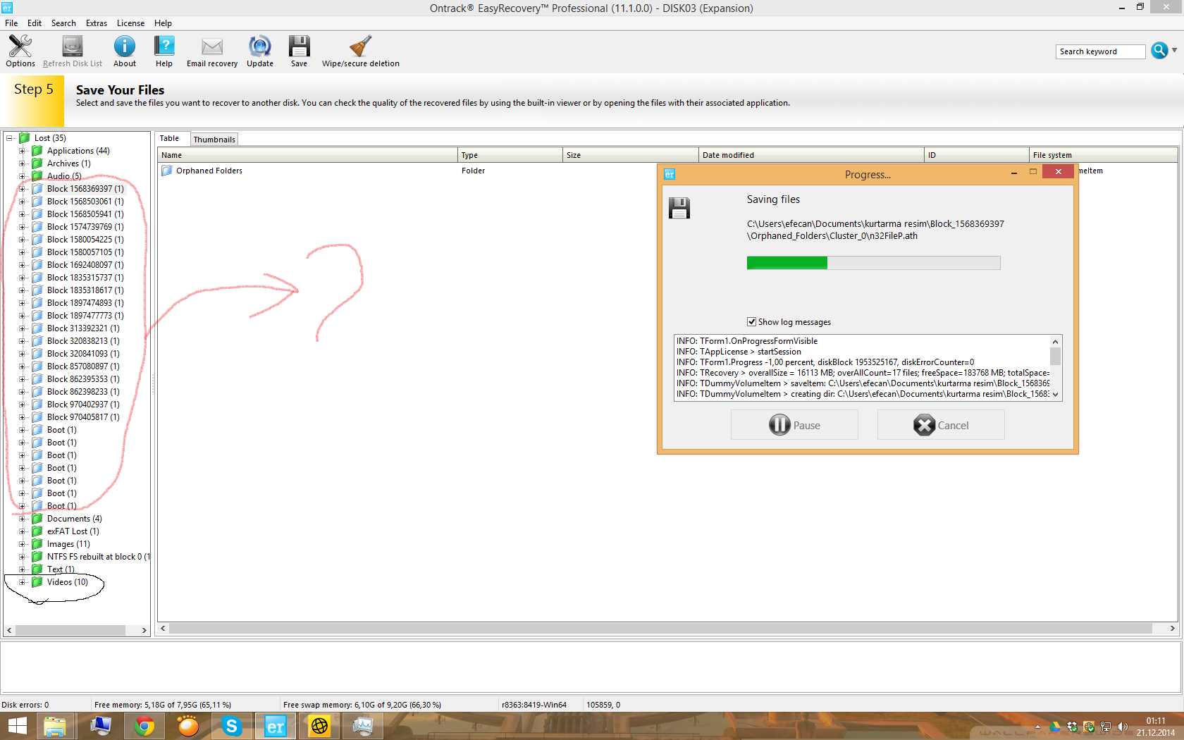1184x740 pixels.
Task: Collapse the Lost (35) tree node
Action: click(x=10, y=138)
